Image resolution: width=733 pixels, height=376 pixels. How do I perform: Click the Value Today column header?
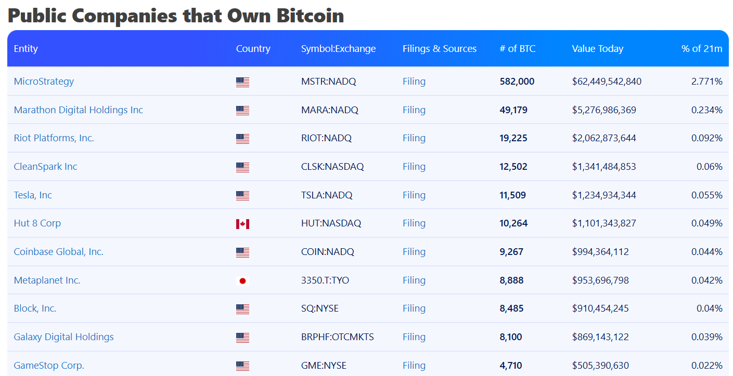[x=597, y=49]
